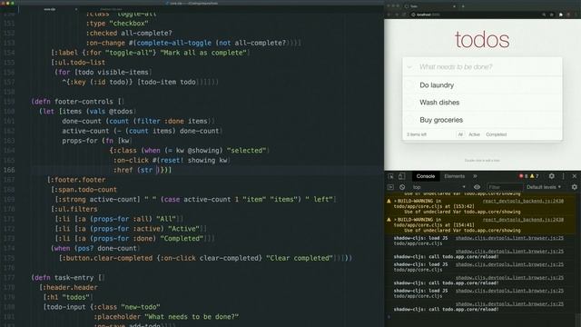Toggle the Buy groceries todo checkbox

coord(409,120)
